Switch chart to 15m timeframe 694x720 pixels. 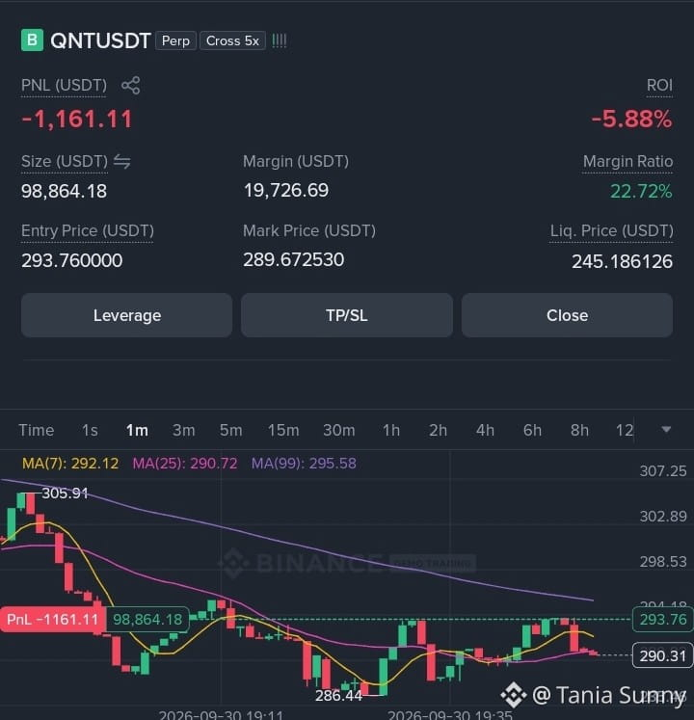click(283, 430)
